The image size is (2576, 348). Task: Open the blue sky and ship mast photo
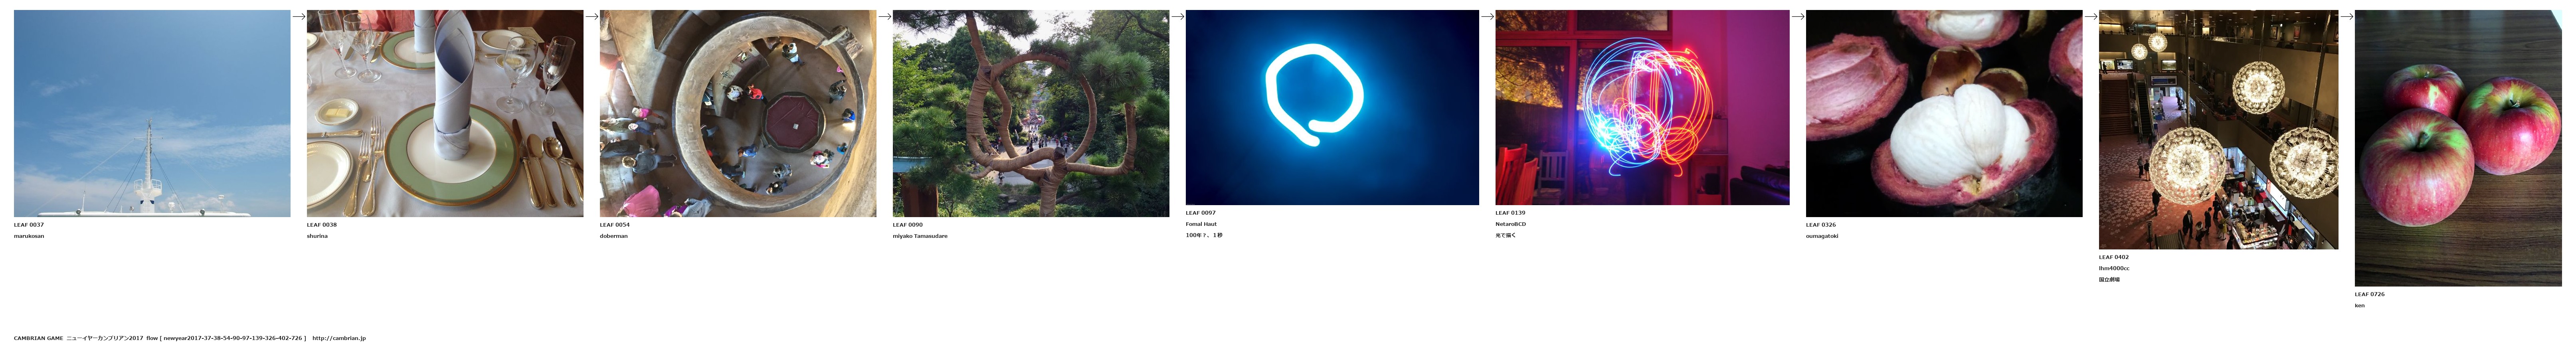click(x=152, y=113)
